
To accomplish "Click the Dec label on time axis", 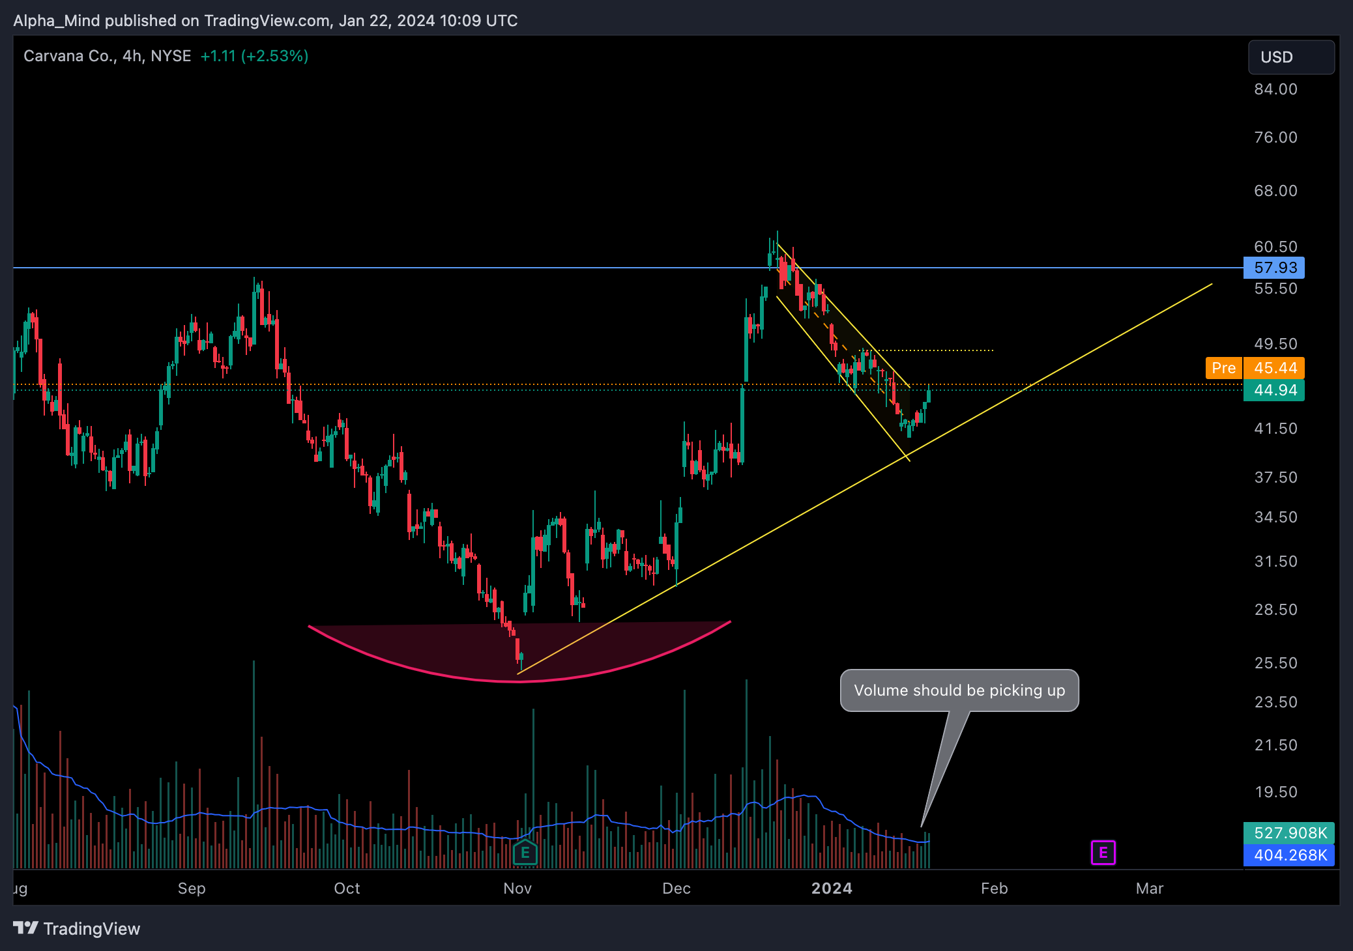I will [676, 888].
